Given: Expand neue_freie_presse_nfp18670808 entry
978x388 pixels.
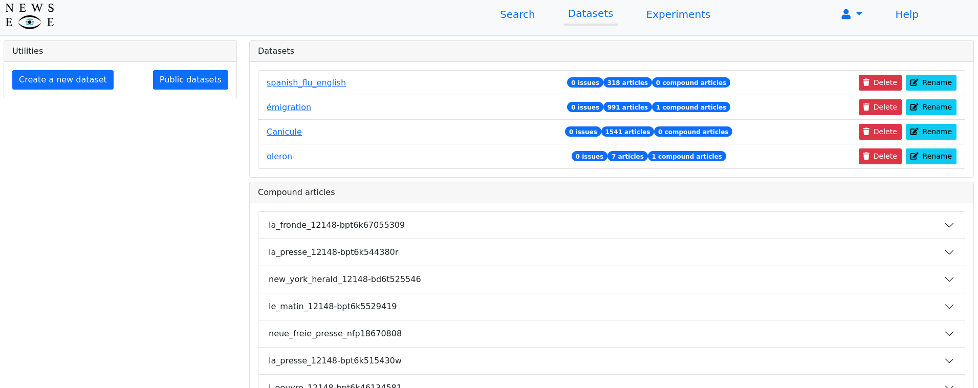Looking at the screenshot, I should coord(612,334).
